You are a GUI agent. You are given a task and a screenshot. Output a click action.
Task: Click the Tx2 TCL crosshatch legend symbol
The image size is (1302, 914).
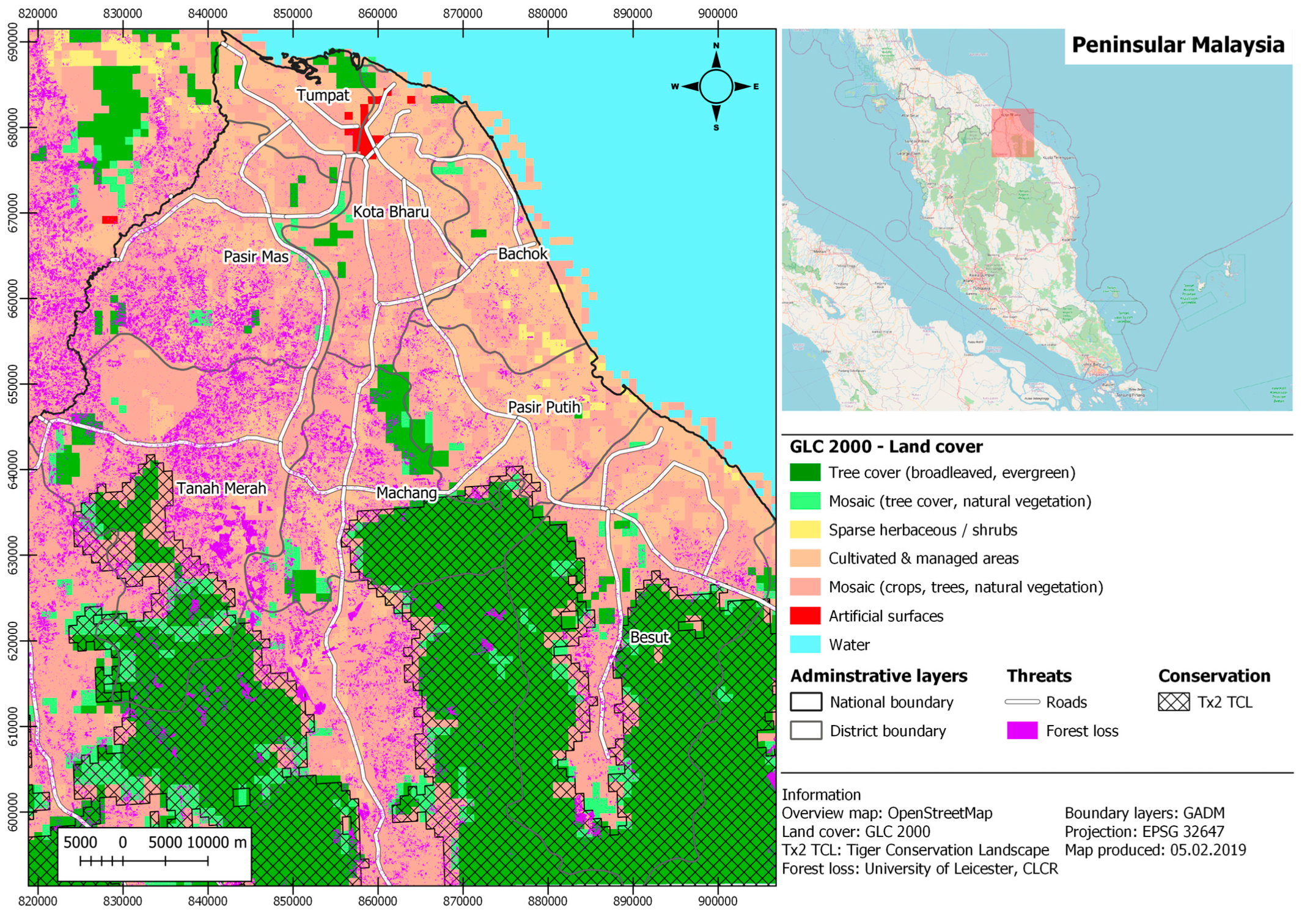(1174, 702)
